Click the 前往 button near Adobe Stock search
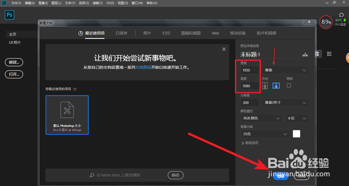The height and width of the screenshot is (186, 349). click(x=175, y=175)
